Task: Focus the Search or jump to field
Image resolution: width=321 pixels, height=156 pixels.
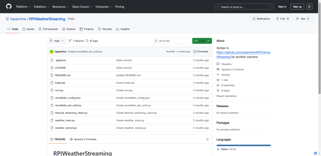Action: (244, 7)
